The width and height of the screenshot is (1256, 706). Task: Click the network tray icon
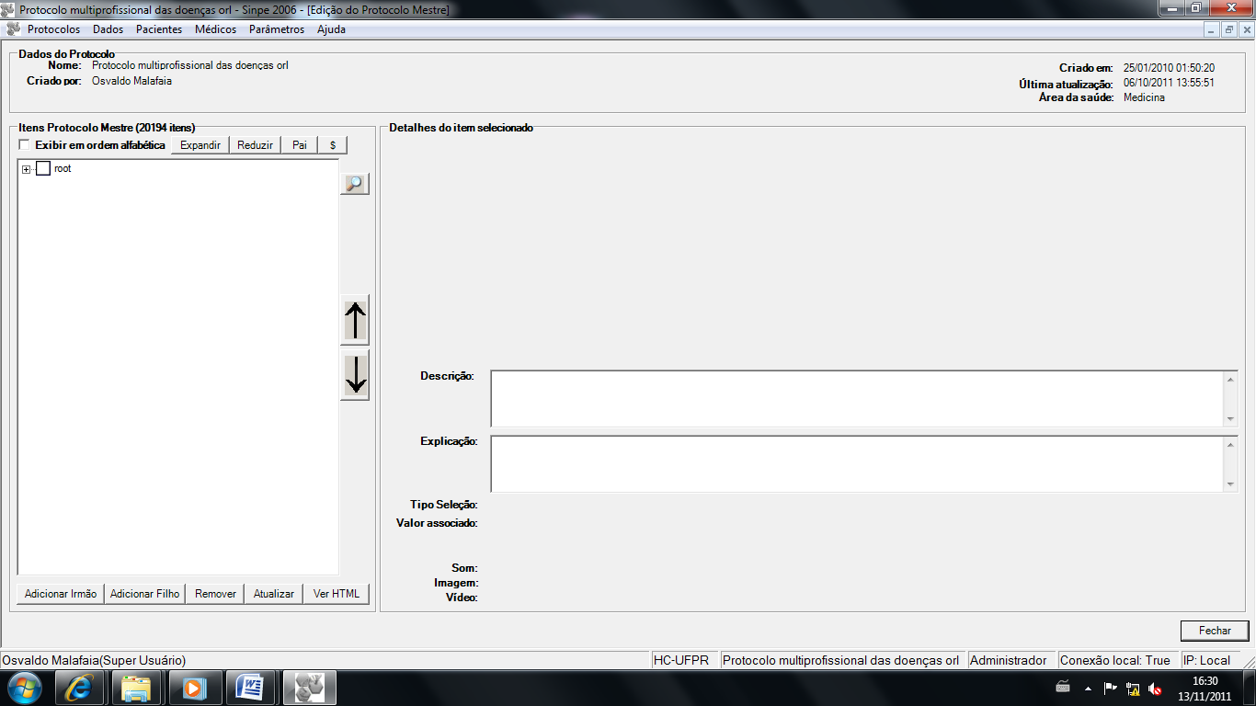click(x=1133, y=688)
